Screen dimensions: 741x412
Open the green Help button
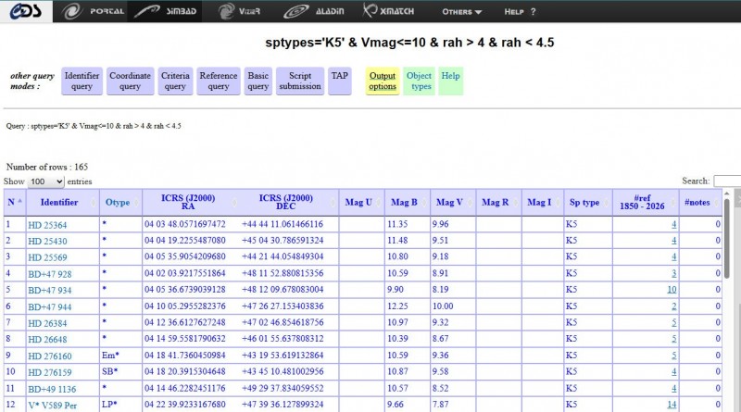tap(450, 81)
